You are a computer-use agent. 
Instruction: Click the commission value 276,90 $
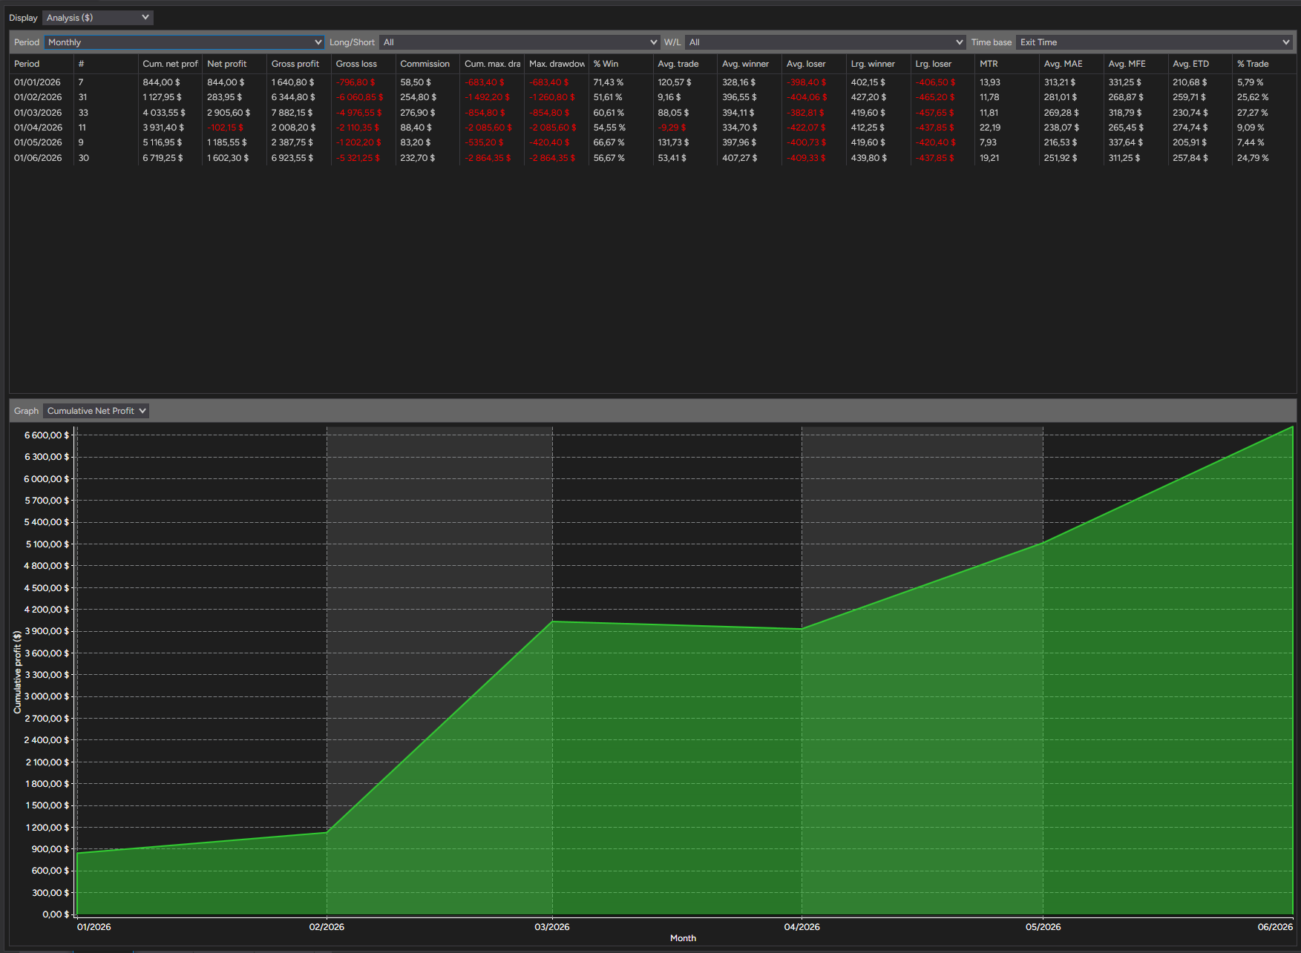pyautogui.click(x=418, y=113)
